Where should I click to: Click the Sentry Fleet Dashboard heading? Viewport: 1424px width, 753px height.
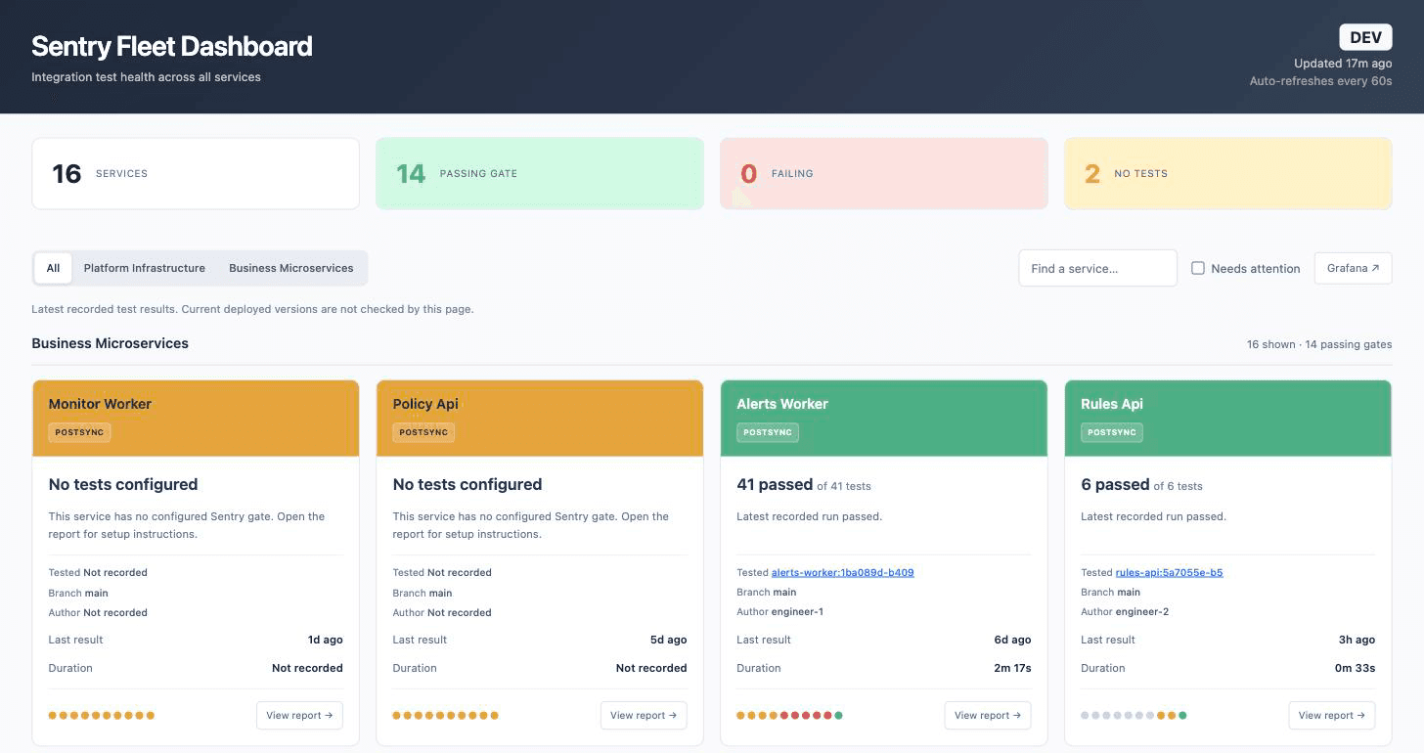point(172,46)
